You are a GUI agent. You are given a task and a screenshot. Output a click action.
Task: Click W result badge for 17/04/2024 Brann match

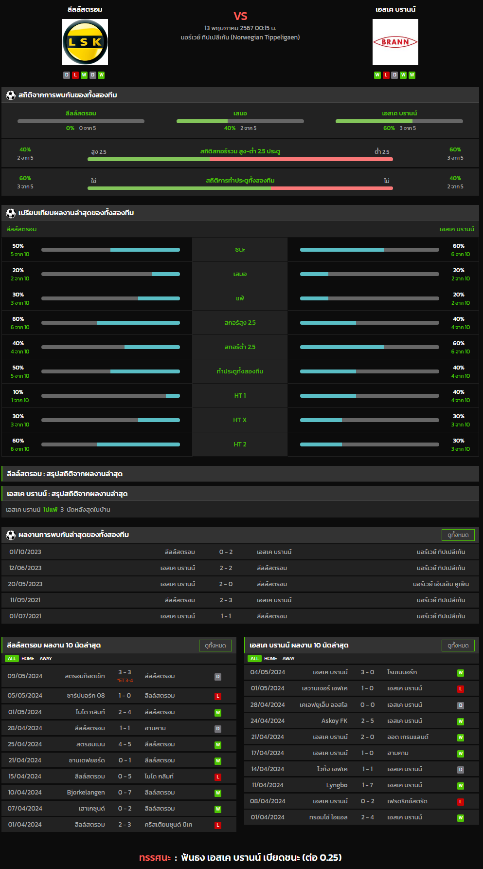pyautogui.click(x=461, y=754)
